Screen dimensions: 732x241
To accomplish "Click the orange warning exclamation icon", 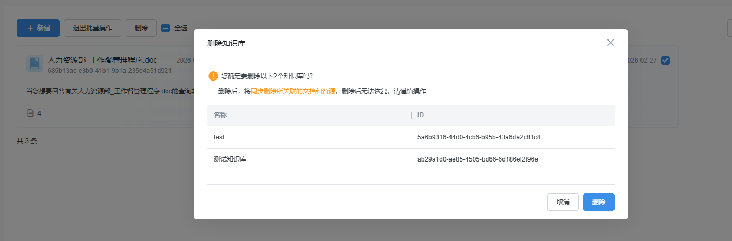I will 213,76.
